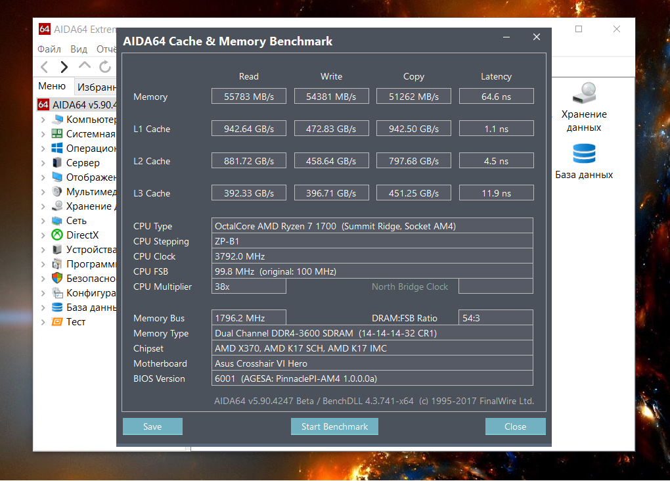The width and height of the screenshot is (670, 481).
Task: Select the Операционная система Windows icon
Action: [57, 149]
